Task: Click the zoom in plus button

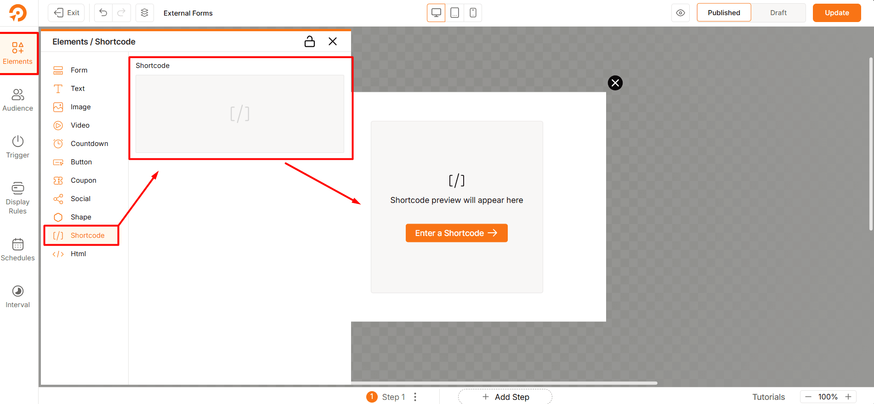Action: tap(848, 397)
